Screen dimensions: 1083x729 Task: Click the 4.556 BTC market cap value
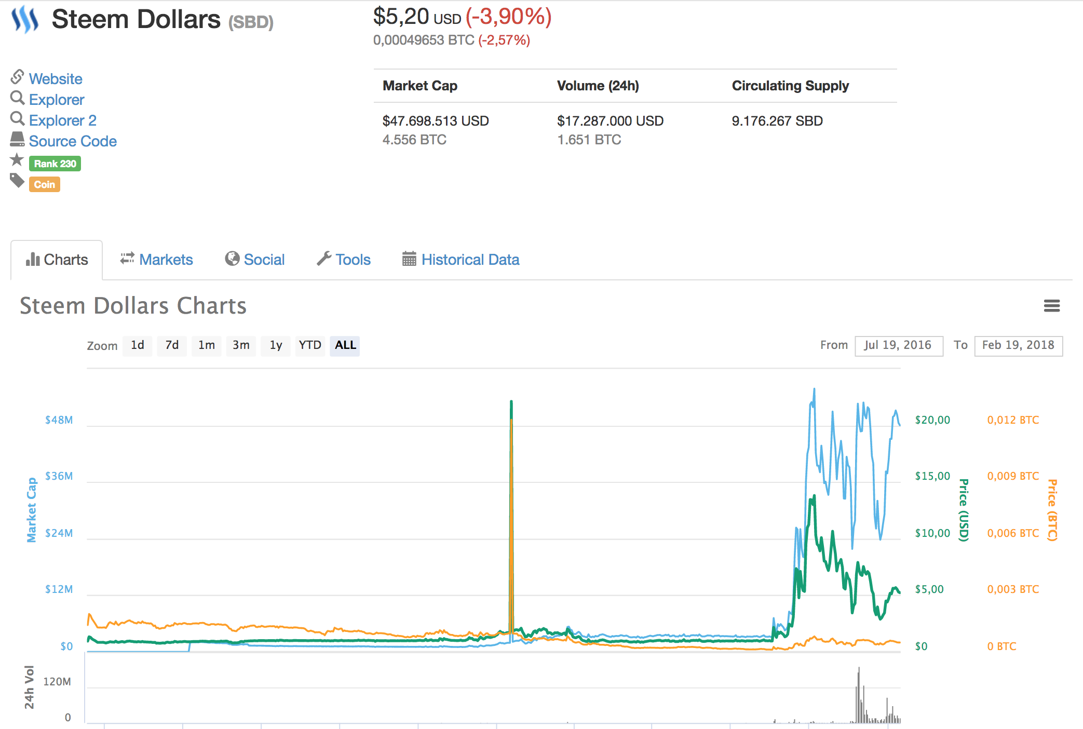click(x=414, y=140)
